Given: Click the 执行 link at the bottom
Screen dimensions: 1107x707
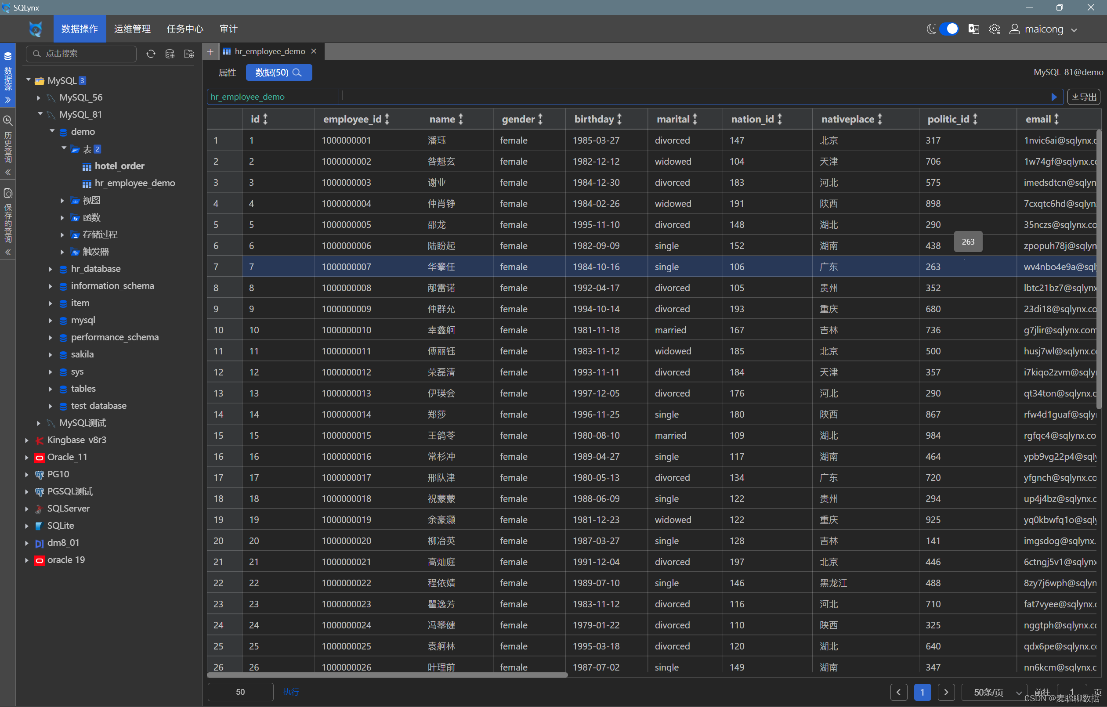Looking at the screenshot, I should 291,692.
